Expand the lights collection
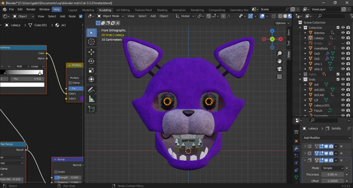353x188 pixels. [300, 74]
